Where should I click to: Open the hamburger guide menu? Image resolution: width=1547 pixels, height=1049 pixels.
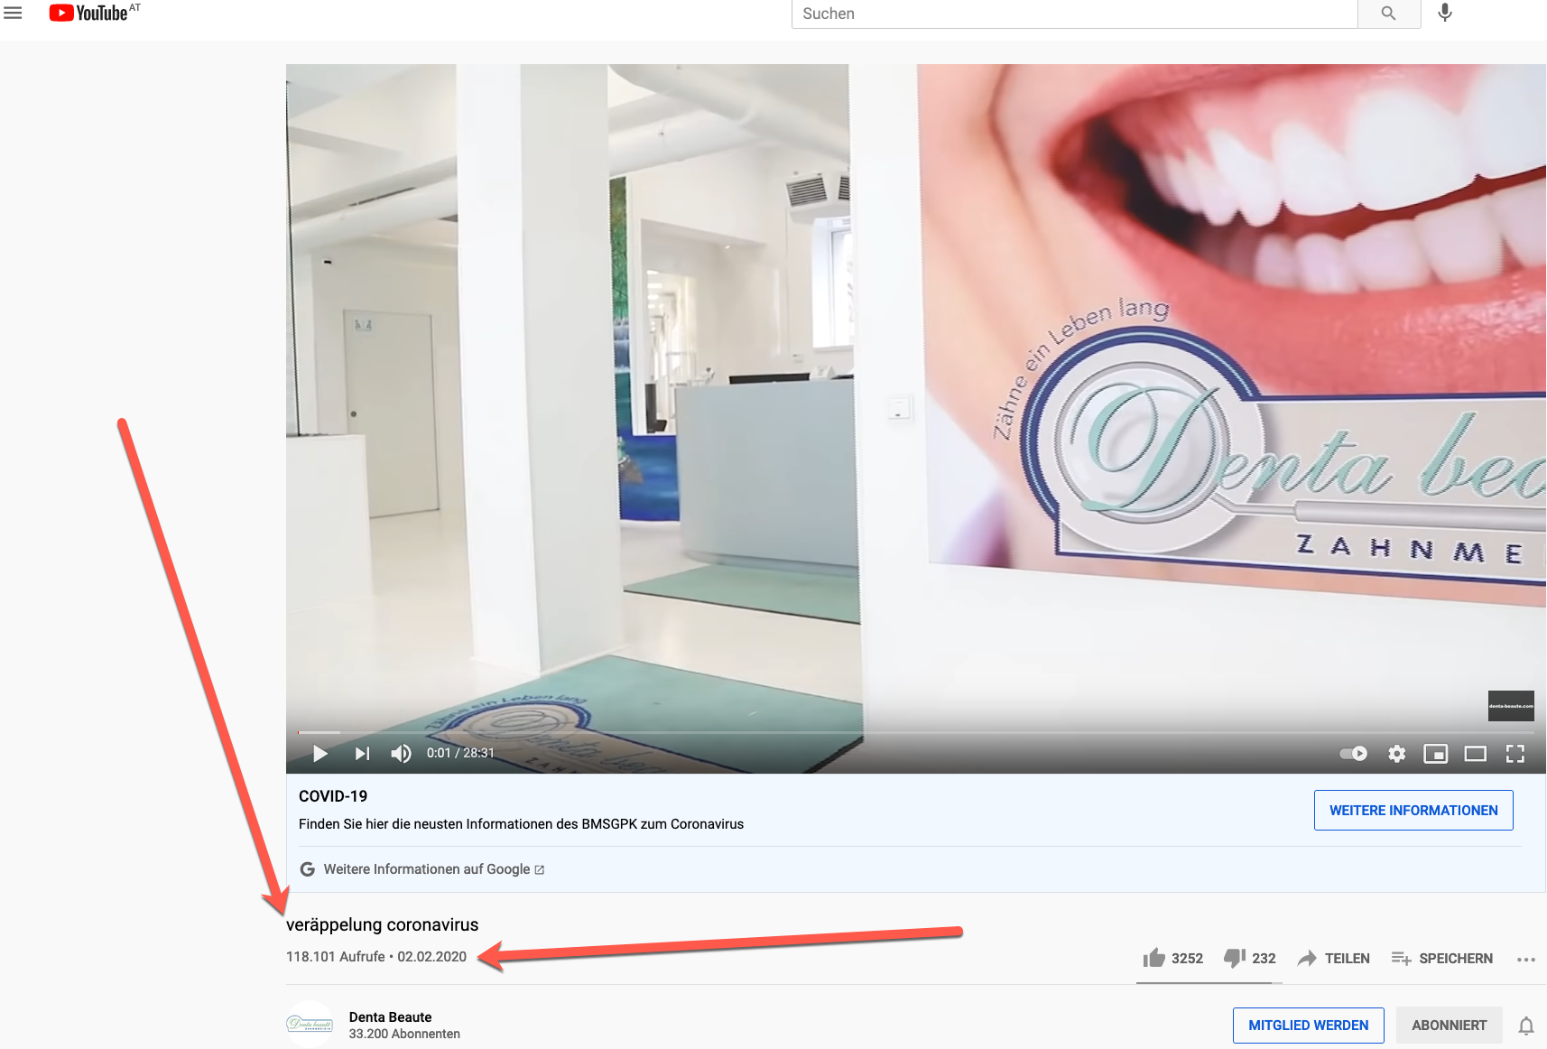click(x=13, y=13)
